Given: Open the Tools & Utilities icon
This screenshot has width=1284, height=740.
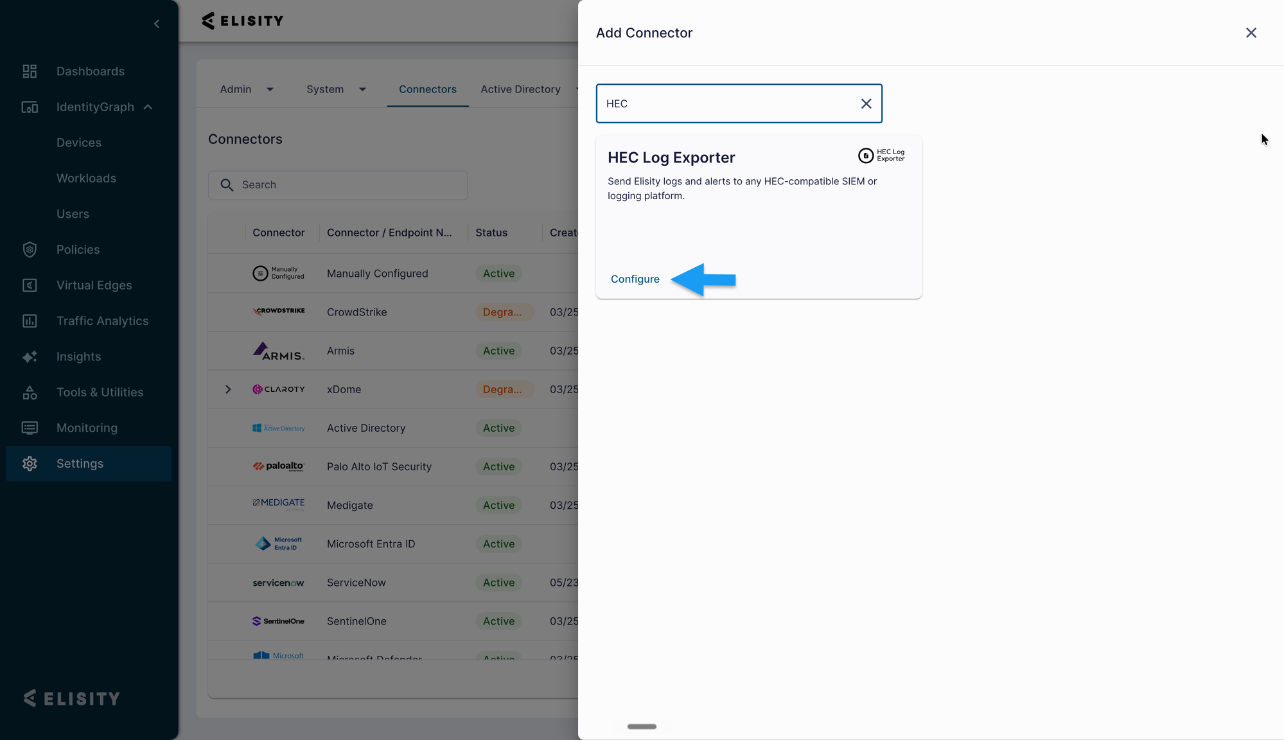Looking at the screenshot, I should [x=30, y=392].
